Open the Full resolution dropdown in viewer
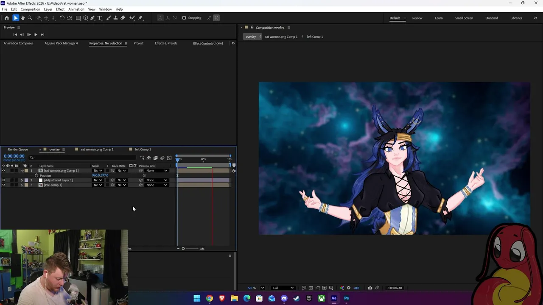Screen dimensions: 543x305 pyautogui.click(x=283, y=288)
